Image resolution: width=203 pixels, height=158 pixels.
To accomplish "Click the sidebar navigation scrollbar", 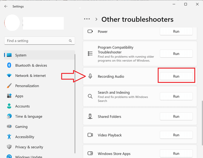I will point(75,104).
